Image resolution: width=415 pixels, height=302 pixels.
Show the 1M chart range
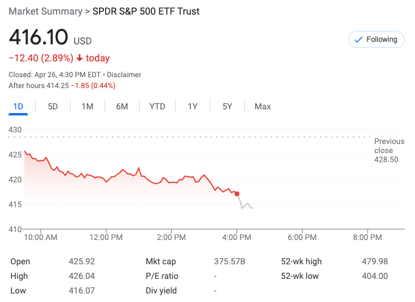tap(87, 106)
